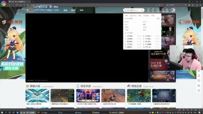
Task: Bookmark the page with the star icon
Action: [28, 5]
